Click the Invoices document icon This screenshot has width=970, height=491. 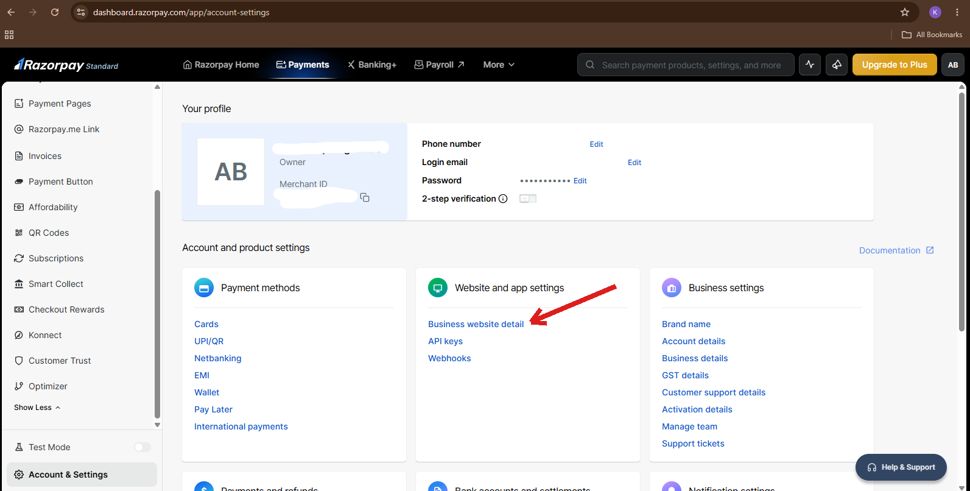(19, 156)
